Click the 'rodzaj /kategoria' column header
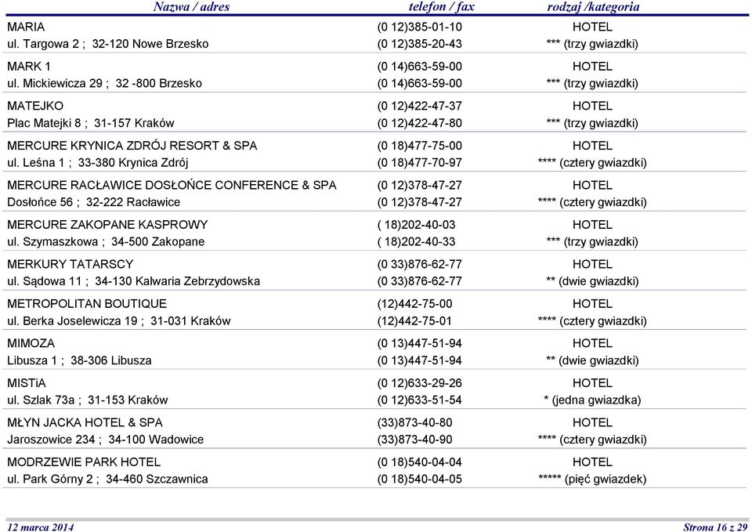This screenshot has height=532, width=752. pyautogui.click(x=593, y=7)
